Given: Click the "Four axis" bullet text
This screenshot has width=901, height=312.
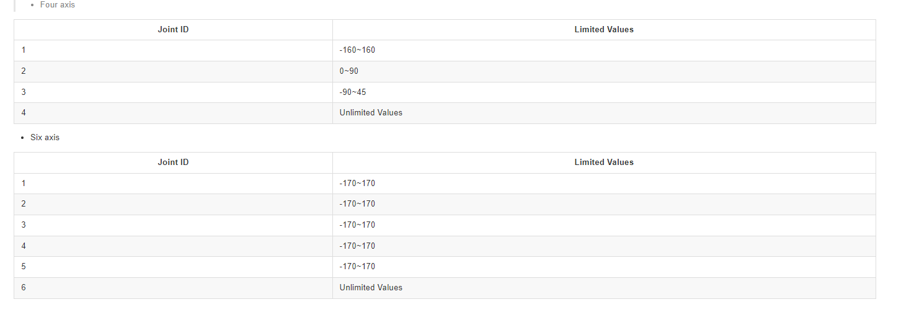Looking at the screenshot, I should tap(58, 5).
